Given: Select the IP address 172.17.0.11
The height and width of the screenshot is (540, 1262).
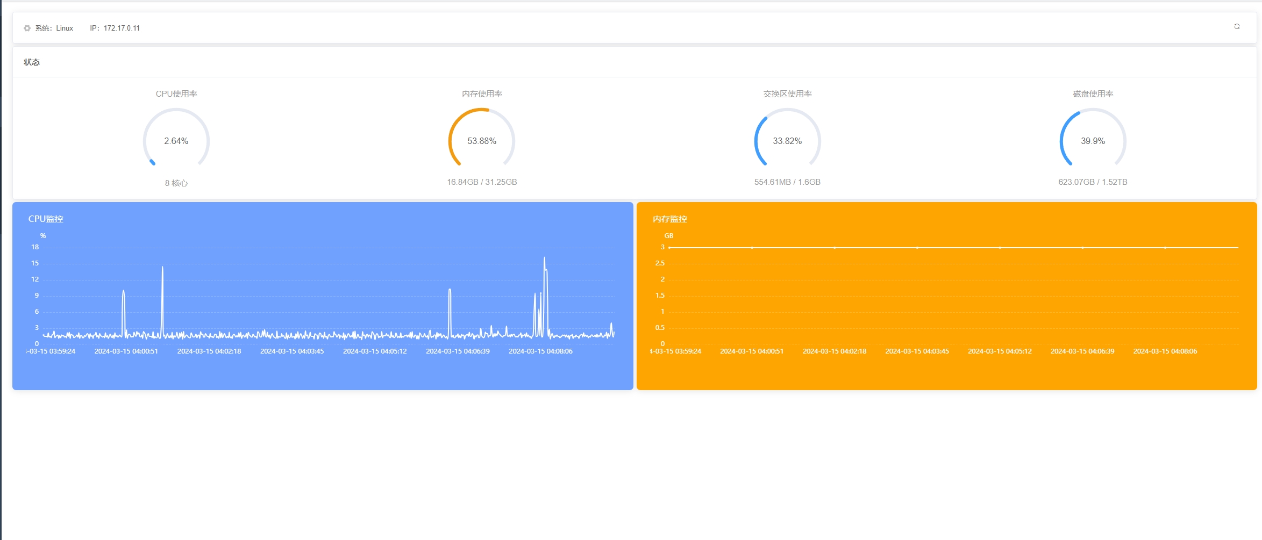Looking at the screenshot, I should pyautogui.click(x=122, y=28).
